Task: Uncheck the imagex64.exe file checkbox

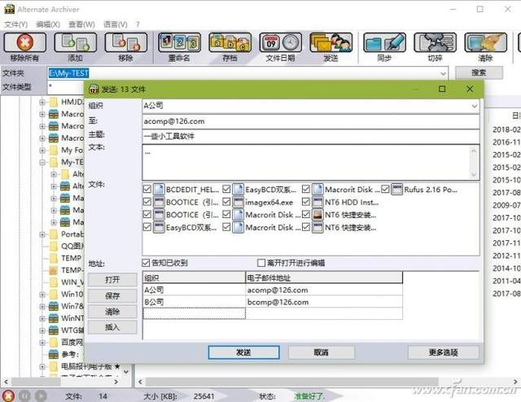Action: 226,202
